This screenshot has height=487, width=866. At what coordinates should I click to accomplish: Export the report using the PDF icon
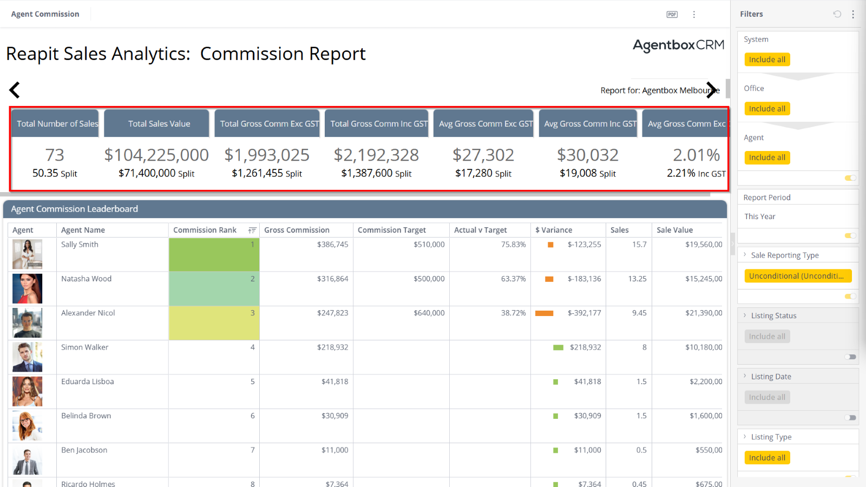[x=672, y=15]
